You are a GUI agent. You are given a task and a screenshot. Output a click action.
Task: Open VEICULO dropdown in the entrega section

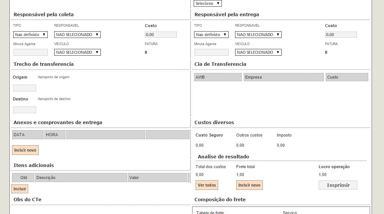click(x=258, y=52)
